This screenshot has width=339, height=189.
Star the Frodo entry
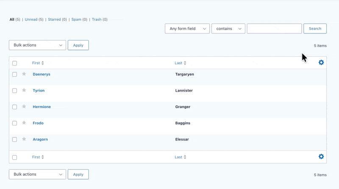pos(24,123)
